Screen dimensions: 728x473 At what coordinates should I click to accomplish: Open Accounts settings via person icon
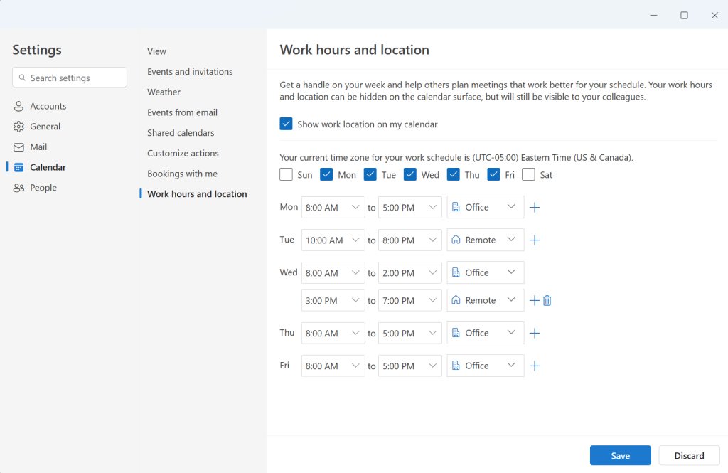19,105
